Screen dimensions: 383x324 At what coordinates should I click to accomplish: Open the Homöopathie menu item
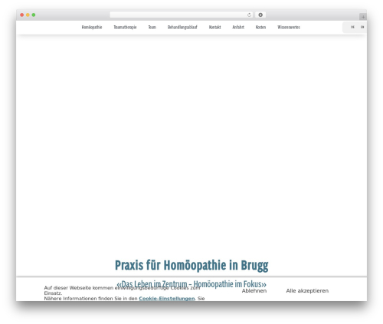tap(92, 27)
